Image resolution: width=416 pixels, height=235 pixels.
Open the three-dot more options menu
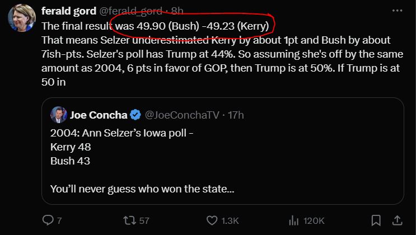pos(397,11)
